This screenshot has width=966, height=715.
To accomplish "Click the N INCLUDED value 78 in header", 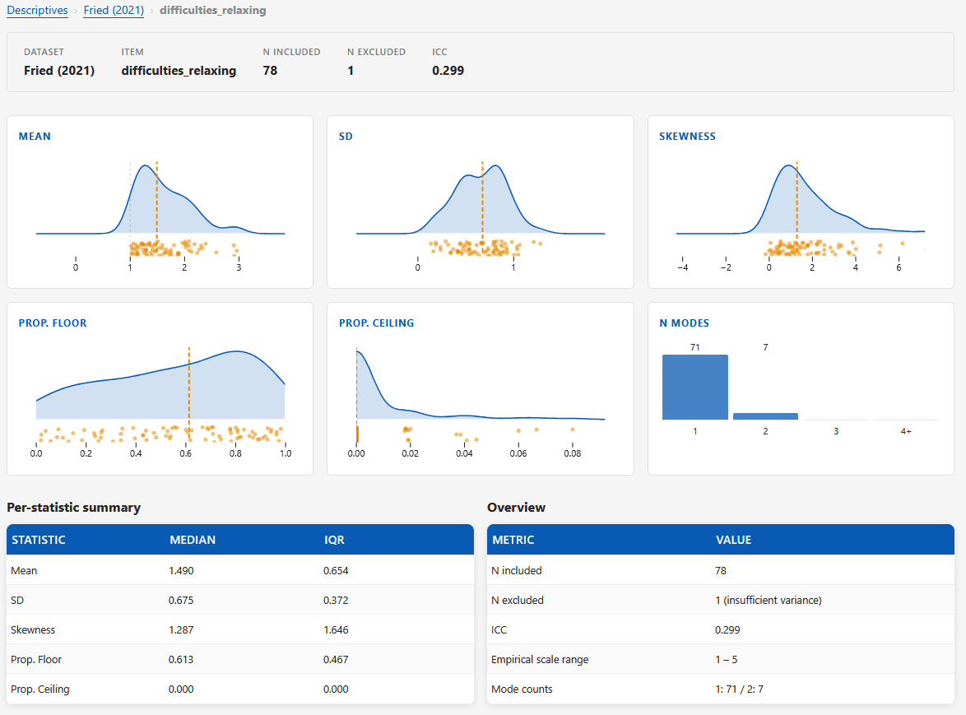I will click(x=270, y=71).
